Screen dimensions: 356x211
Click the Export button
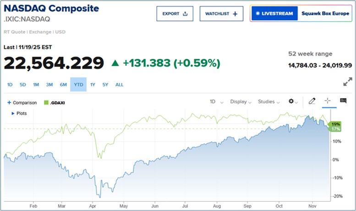[x=175, y=14]
